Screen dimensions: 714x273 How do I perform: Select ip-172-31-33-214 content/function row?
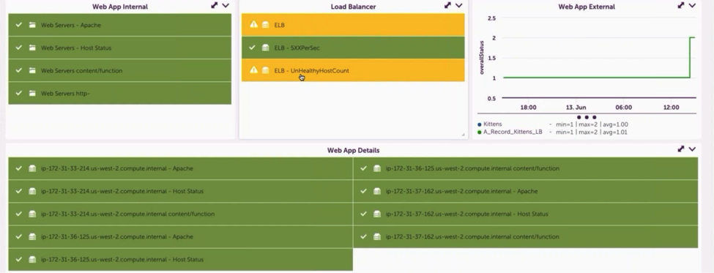(181, 214)
